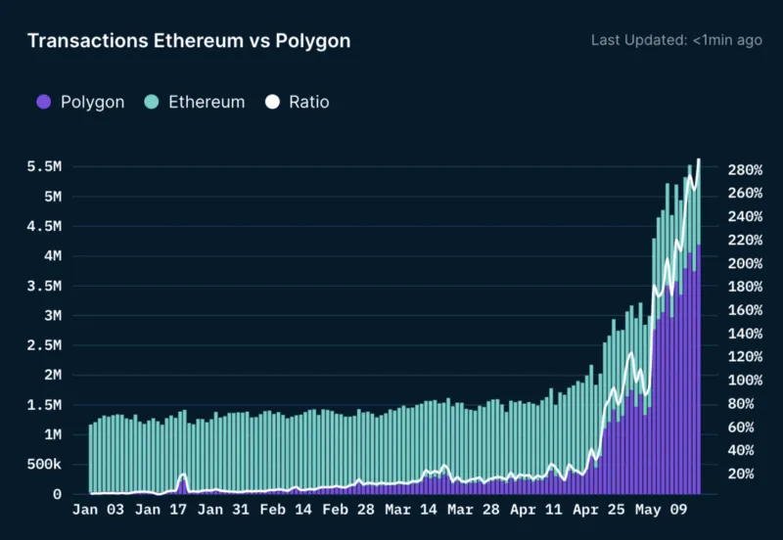This screenshot has width=783, height=540.
Task: Click the teal Ethereum legend dot
Action: pos(152,102)
